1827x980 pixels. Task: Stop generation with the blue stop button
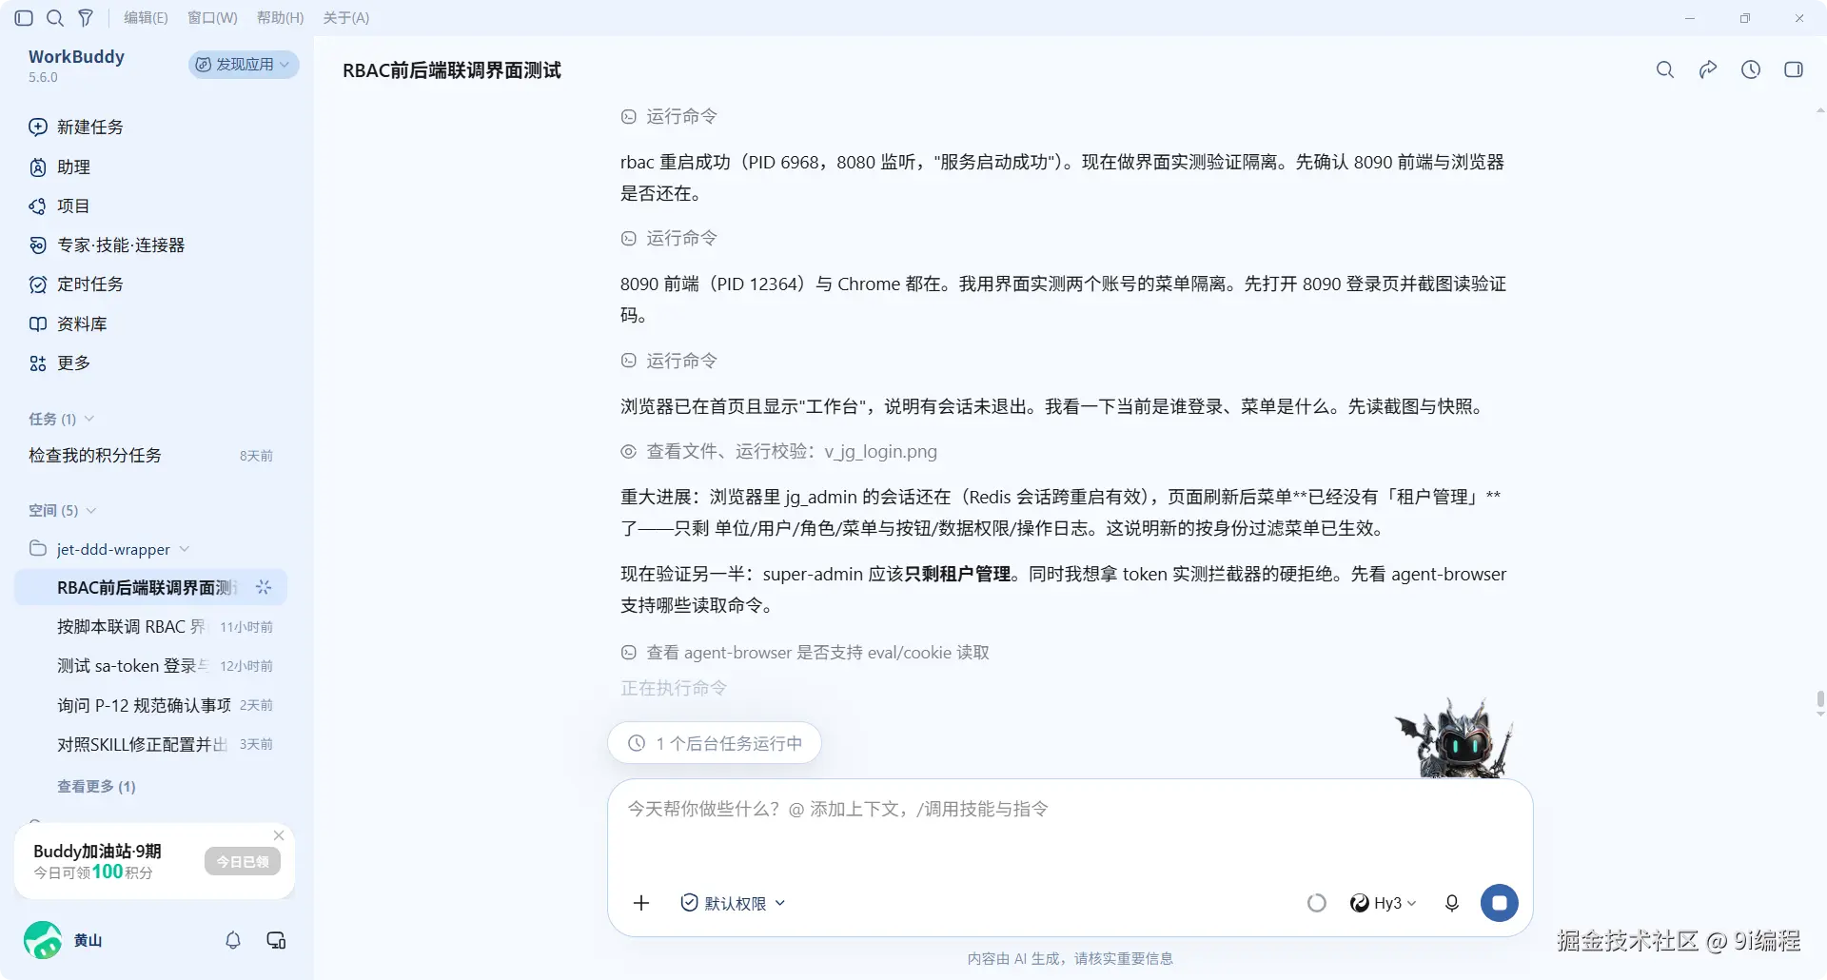(x=1500, y=903)
